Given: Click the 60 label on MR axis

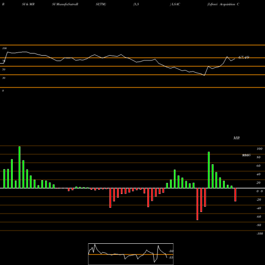Looking at the screenshot, I should (259, 166).
